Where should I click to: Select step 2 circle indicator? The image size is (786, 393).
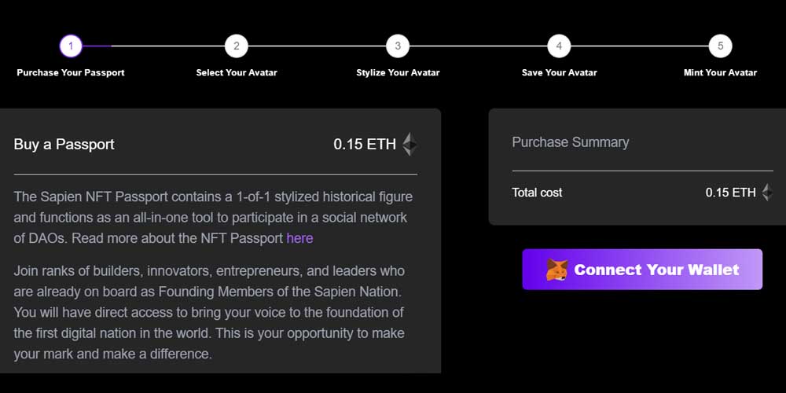[237, 46]
